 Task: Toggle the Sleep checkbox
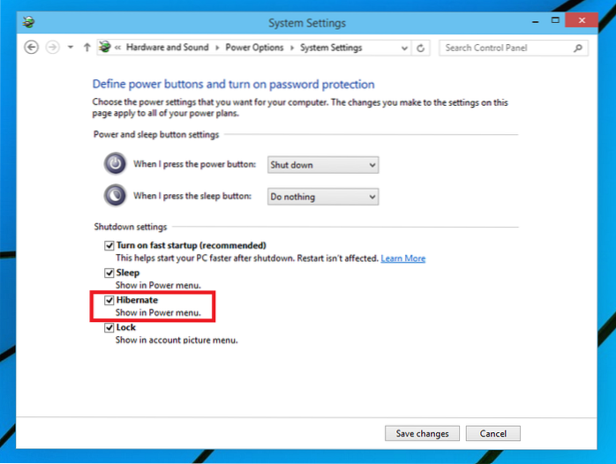(109, 273)
